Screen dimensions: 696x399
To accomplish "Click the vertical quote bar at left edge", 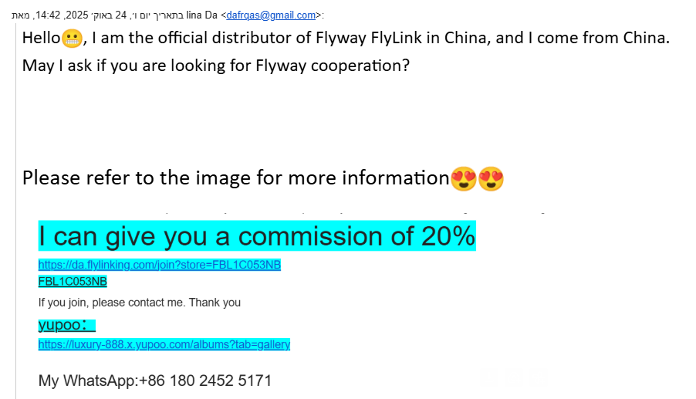I will (x=16, y=208).
